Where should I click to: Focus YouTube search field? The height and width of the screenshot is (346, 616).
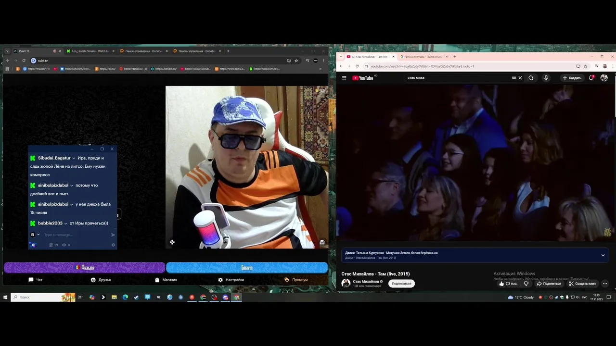pos(457,78)
